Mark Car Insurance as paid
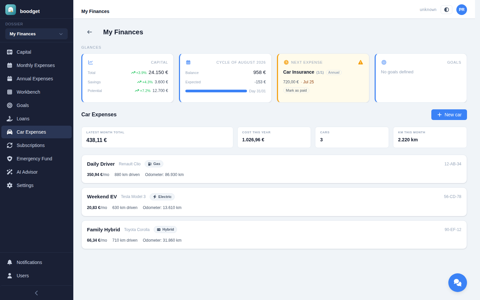Viewport: 480px width, 300px height. point(296,90)
